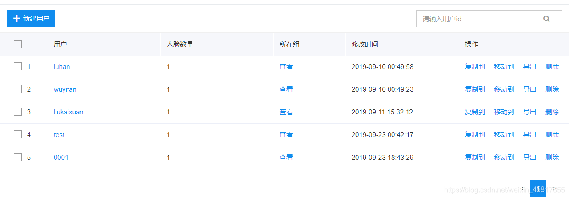569x198 pixels.
Task: Click 查看 group for 0001
Action: [x=286, y=158]
